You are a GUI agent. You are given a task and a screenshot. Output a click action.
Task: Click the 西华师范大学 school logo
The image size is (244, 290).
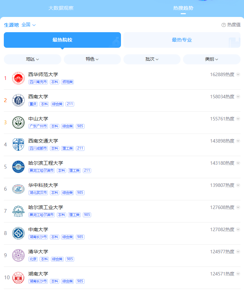(x=18, y=78)
